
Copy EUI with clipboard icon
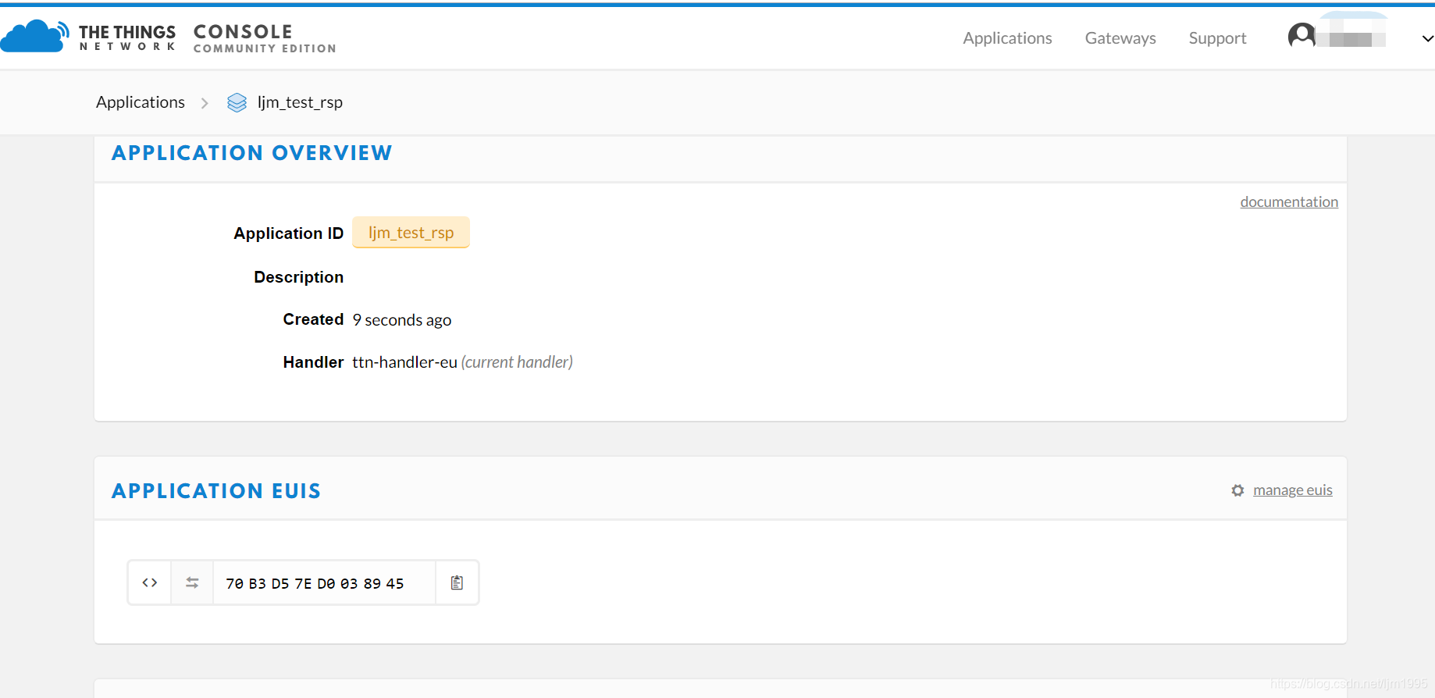click(458, 582)
